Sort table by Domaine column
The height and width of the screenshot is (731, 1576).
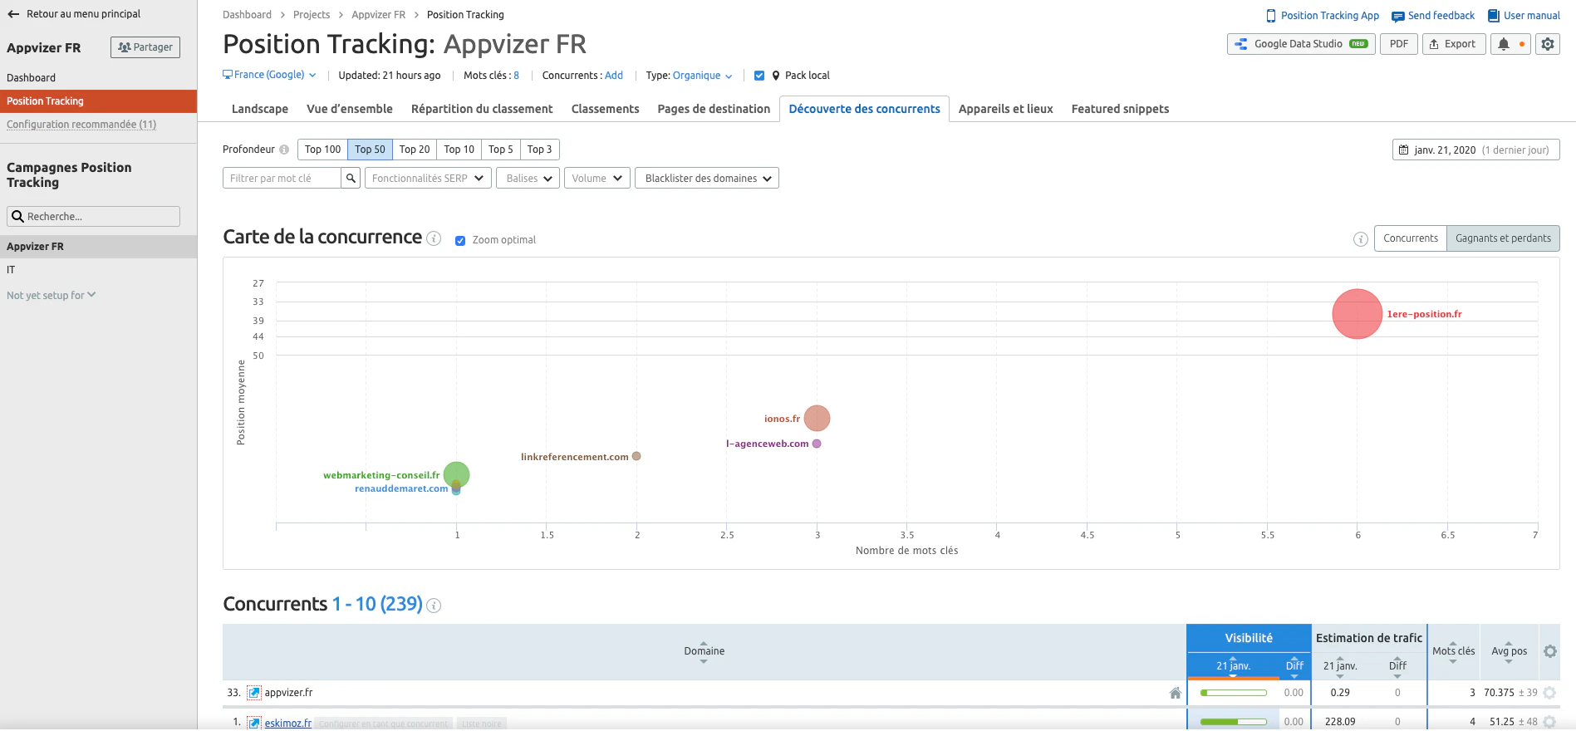coord(704,651)
